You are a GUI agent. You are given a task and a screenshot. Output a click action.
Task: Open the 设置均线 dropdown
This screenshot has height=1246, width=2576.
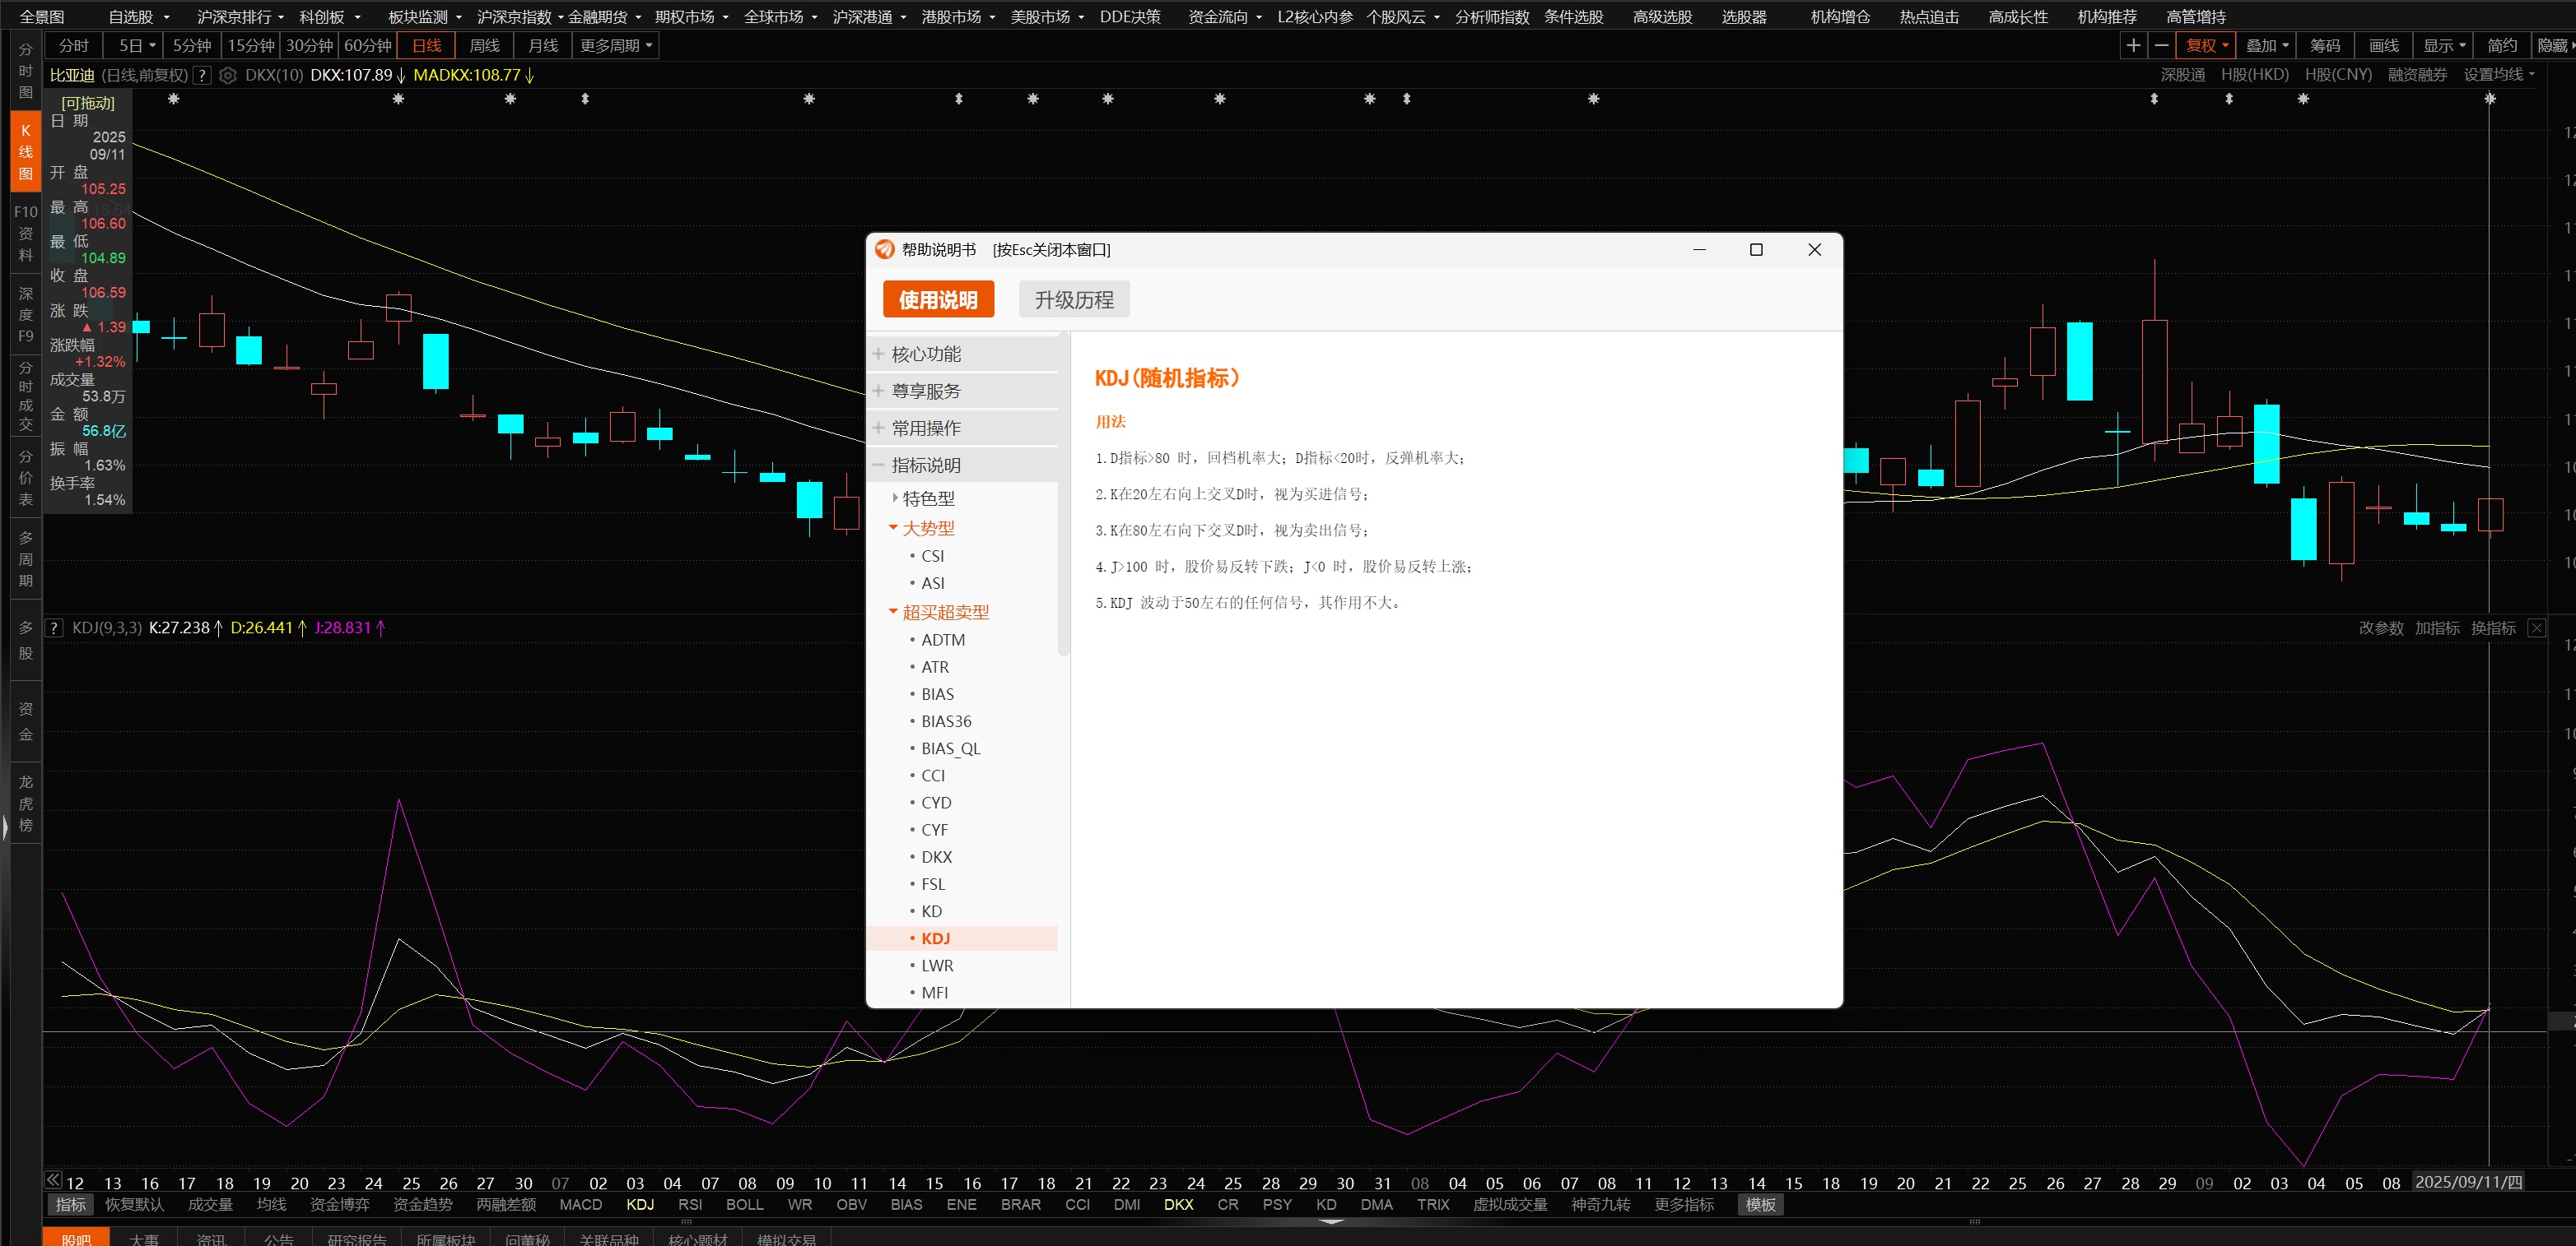click(2498, 75)
